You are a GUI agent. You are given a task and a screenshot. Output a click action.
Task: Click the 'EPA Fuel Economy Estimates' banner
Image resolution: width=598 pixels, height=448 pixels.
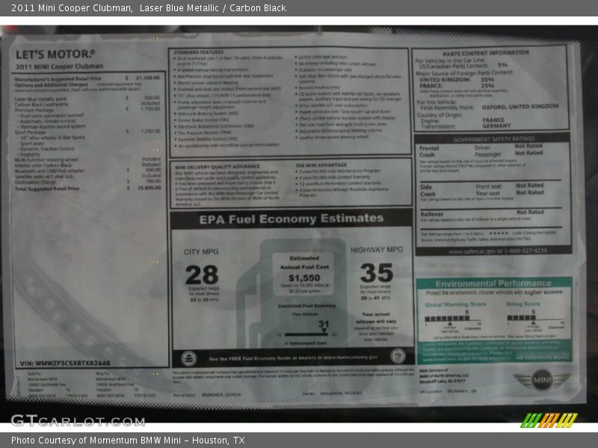(292, 219)
